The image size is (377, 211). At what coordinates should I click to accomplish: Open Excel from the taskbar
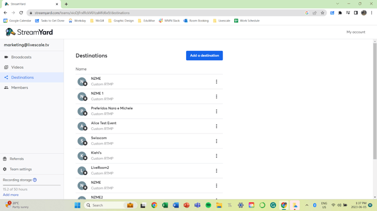[x=165, y=205]
